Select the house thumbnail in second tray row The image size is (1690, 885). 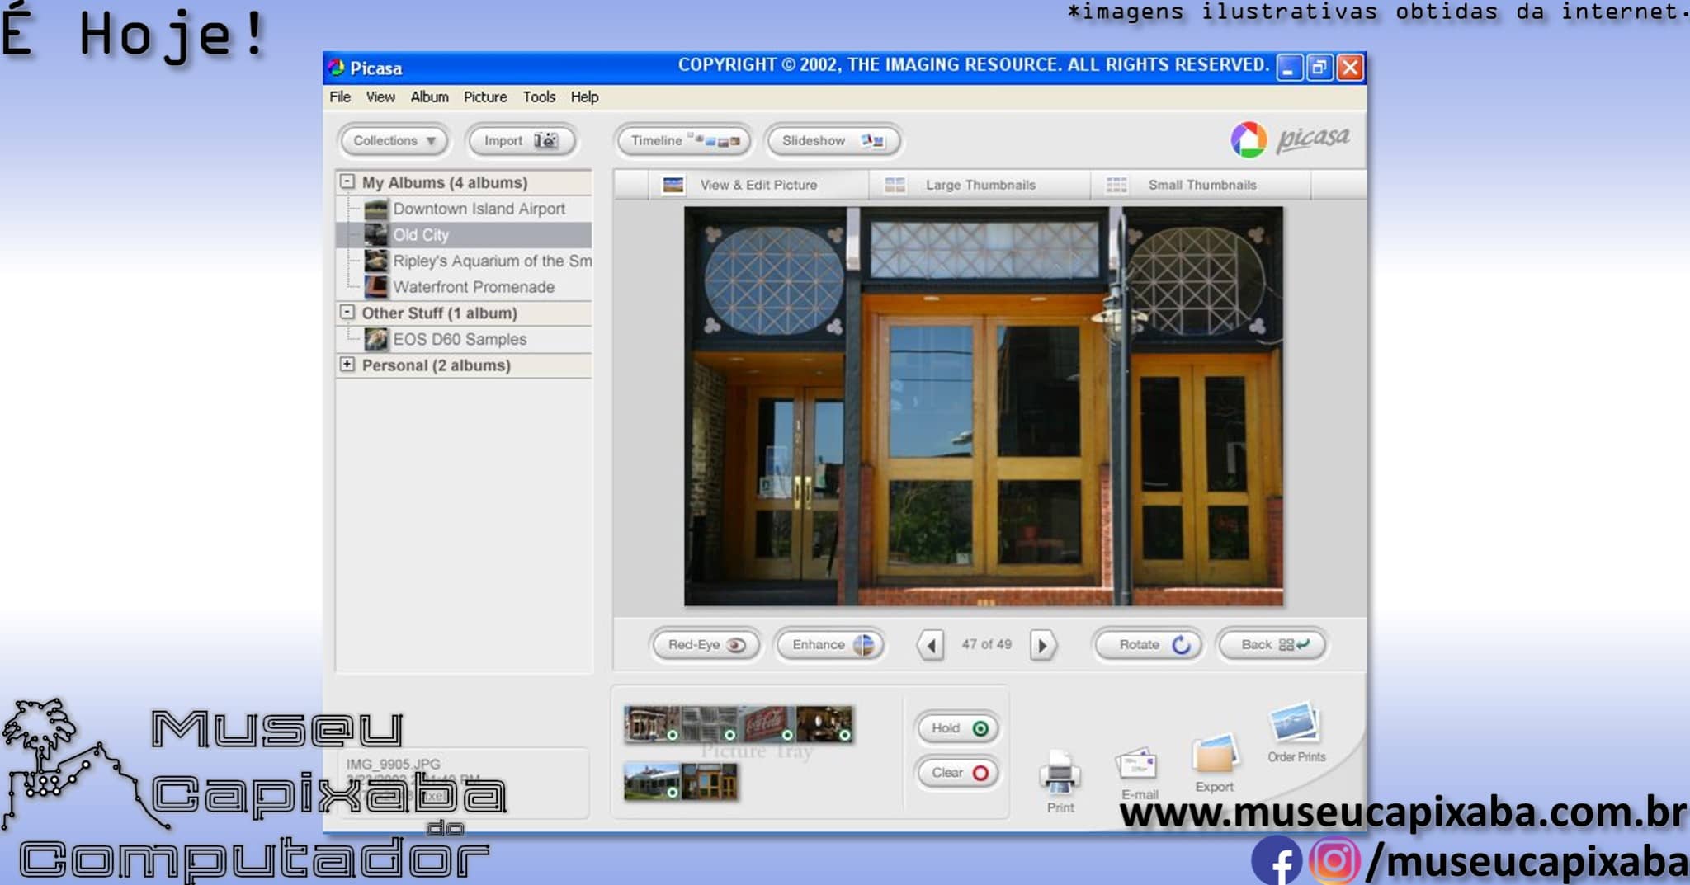[652, 782]
